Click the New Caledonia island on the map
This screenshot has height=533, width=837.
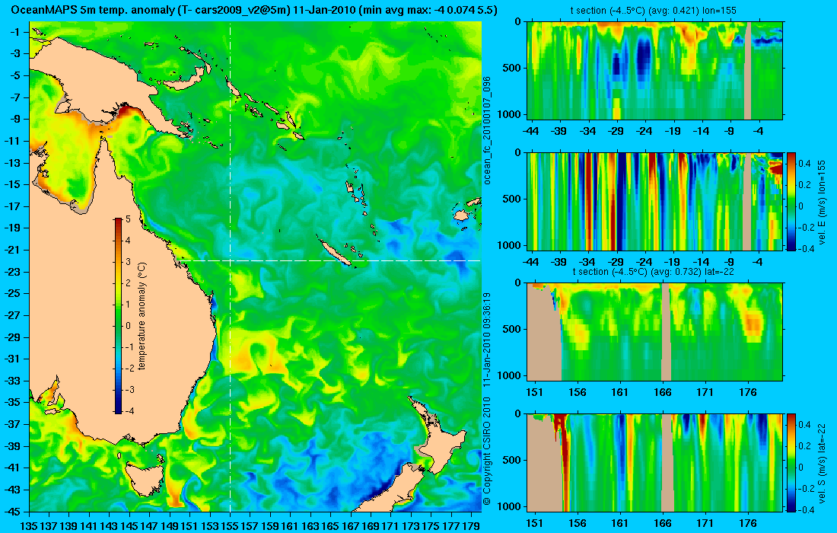tap(335, 253)
